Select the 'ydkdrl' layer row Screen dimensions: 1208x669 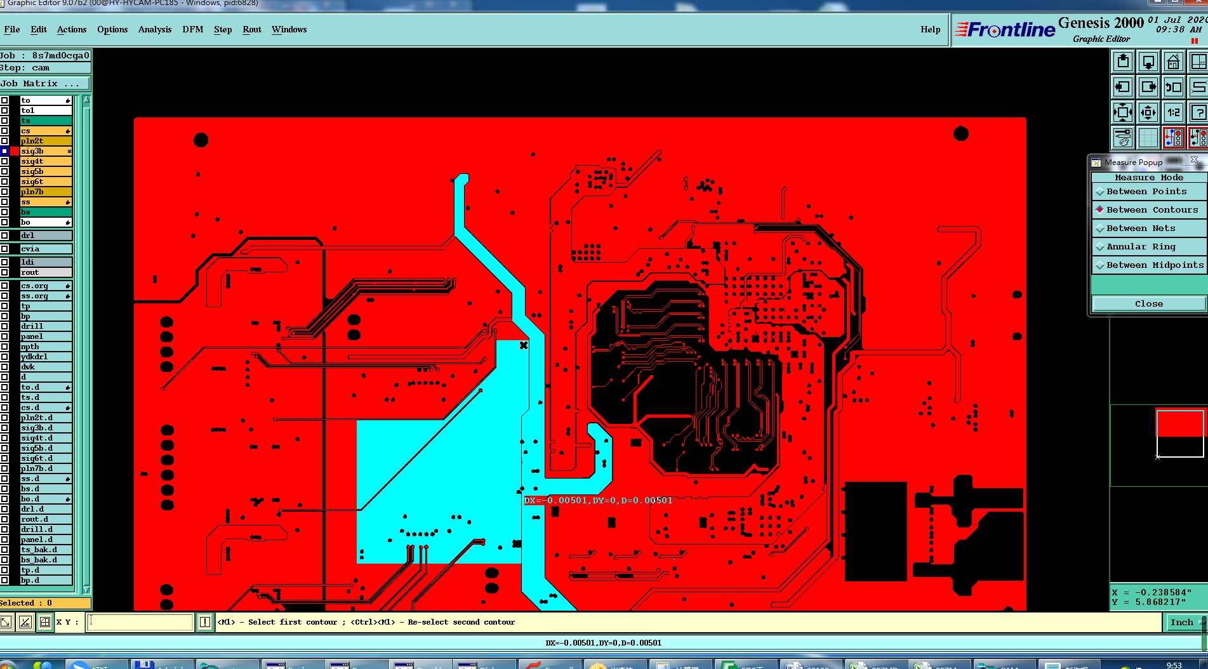(x=46, y=357)
